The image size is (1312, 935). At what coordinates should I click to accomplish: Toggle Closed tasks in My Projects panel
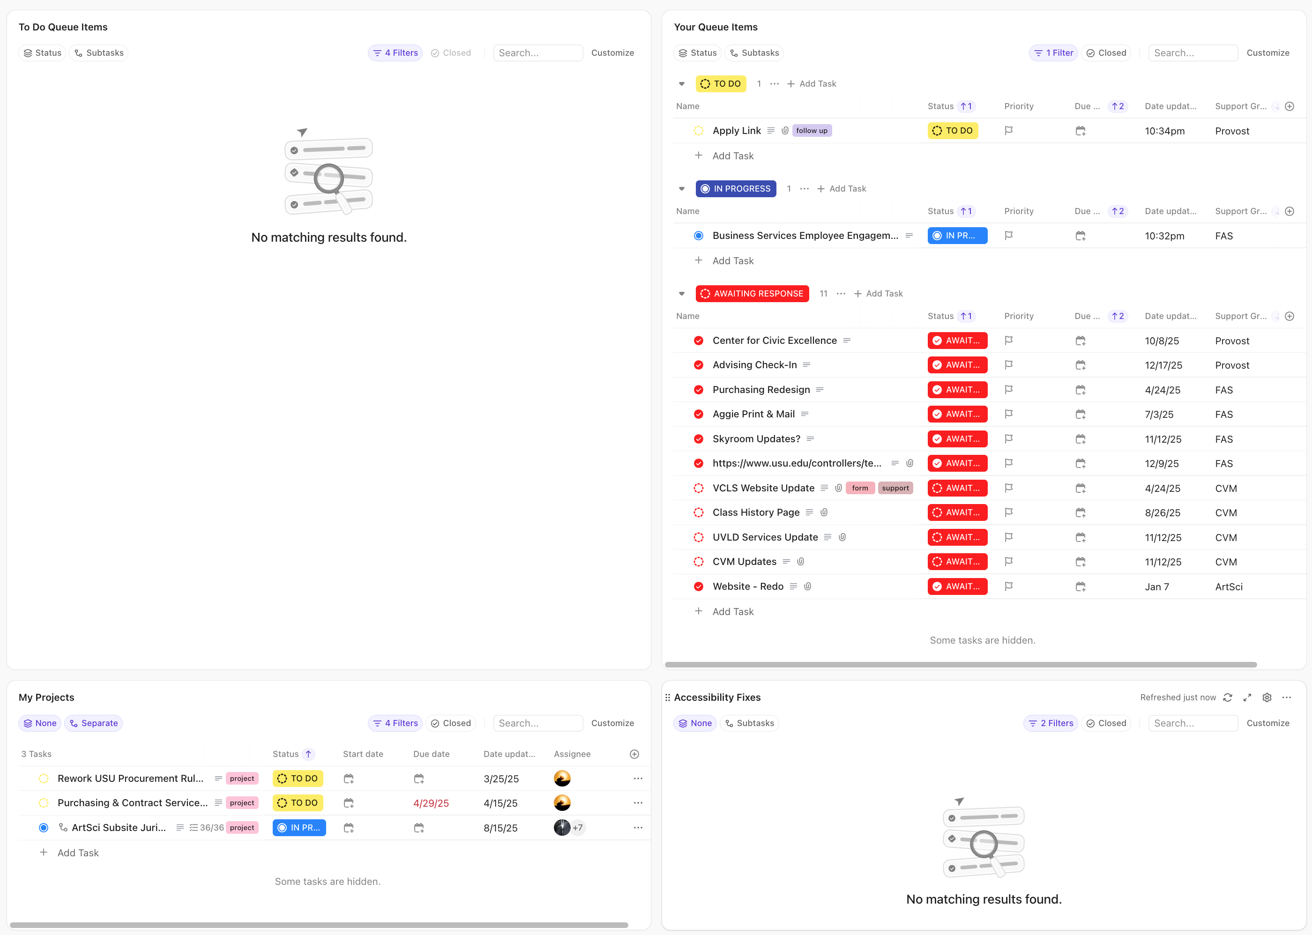(451, 722)
